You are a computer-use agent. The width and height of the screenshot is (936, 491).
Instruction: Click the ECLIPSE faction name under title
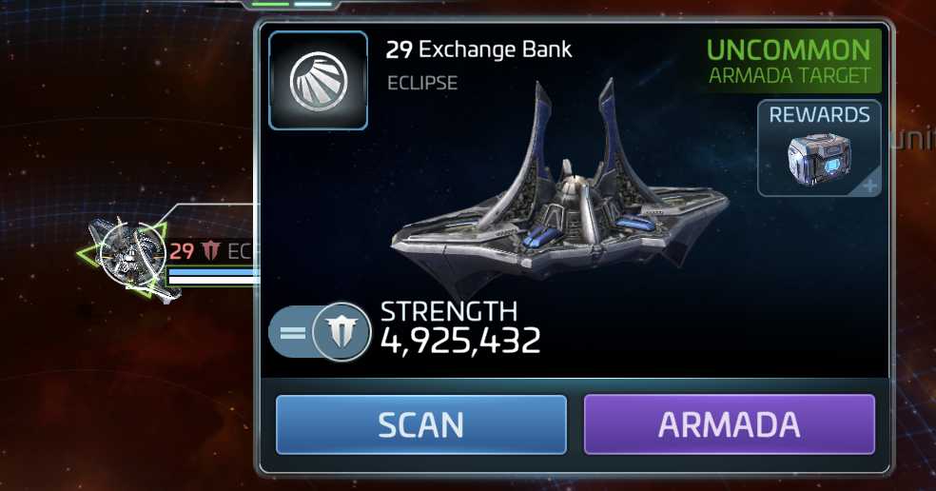click(x=422, y=83)
